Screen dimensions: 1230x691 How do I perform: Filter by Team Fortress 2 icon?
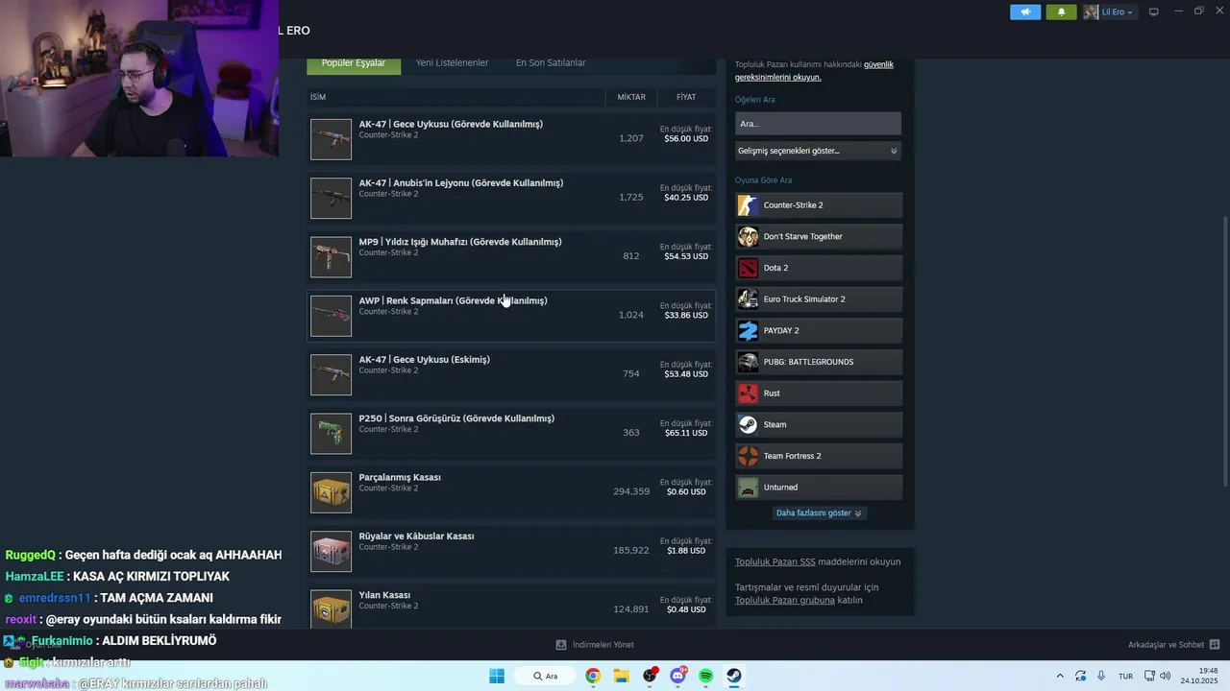coord(748,456)
